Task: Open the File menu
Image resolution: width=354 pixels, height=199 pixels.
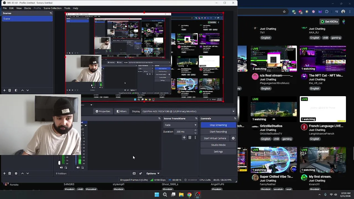Action: (x=5, y=8)
